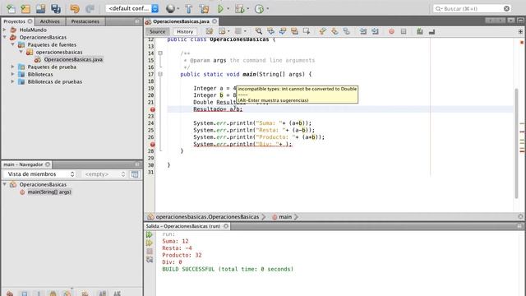Select OperacionesBasicas.java in project tree
526x296 pixels.
coord(73,59)
